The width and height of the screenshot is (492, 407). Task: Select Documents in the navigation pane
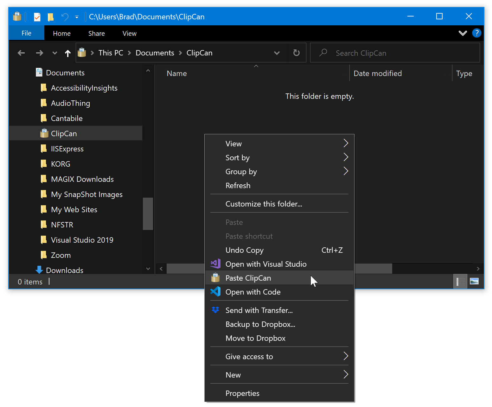(65, 73)
